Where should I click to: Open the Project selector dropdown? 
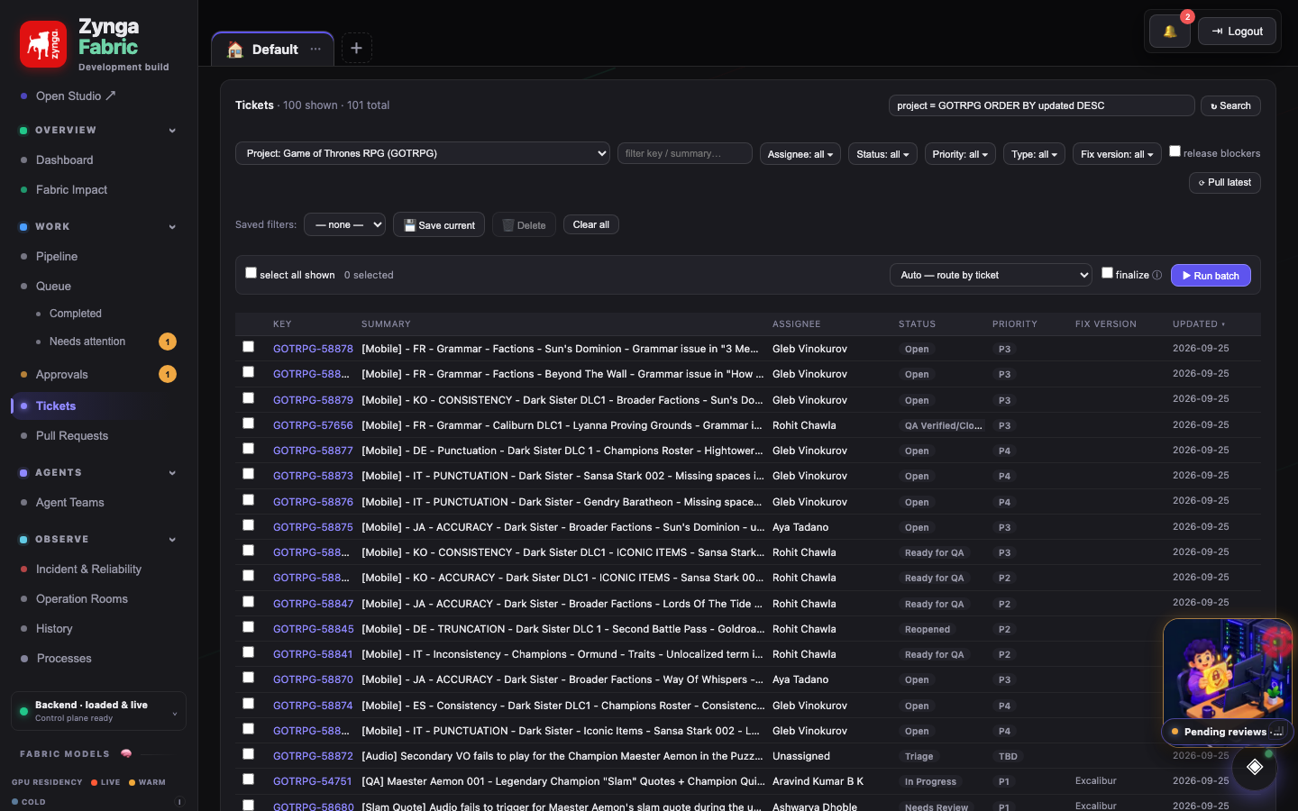click(x=423, y=153)
